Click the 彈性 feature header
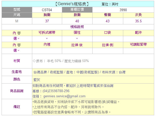156x116 pixels. pos(77,33)
